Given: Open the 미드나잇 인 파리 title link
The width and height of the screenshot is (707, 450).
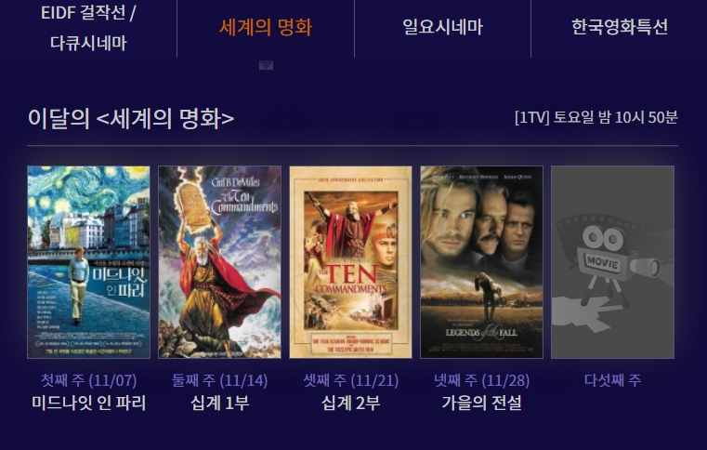Looking at the screenshot, I should pyautogui.click(x=88, y=403).
